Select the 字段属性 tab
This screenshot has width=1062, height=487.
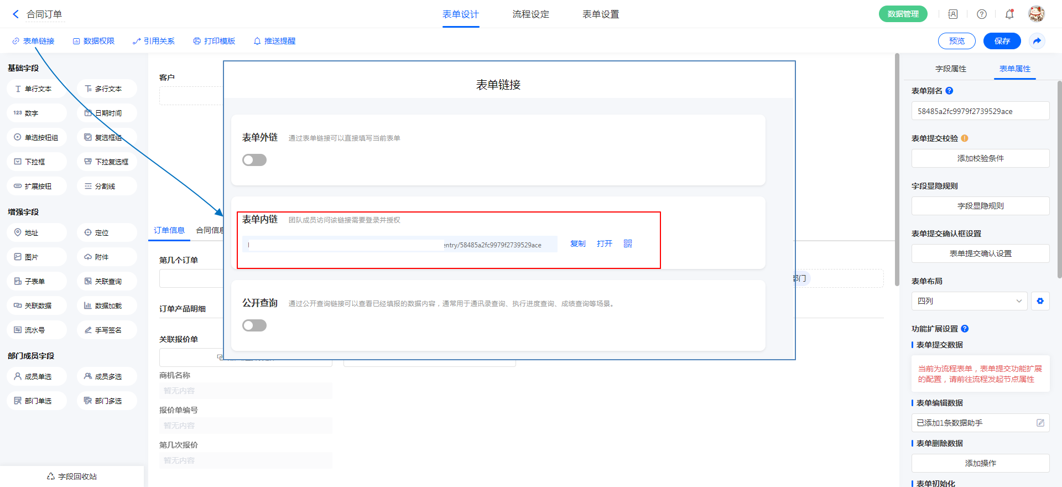point(951,69)
